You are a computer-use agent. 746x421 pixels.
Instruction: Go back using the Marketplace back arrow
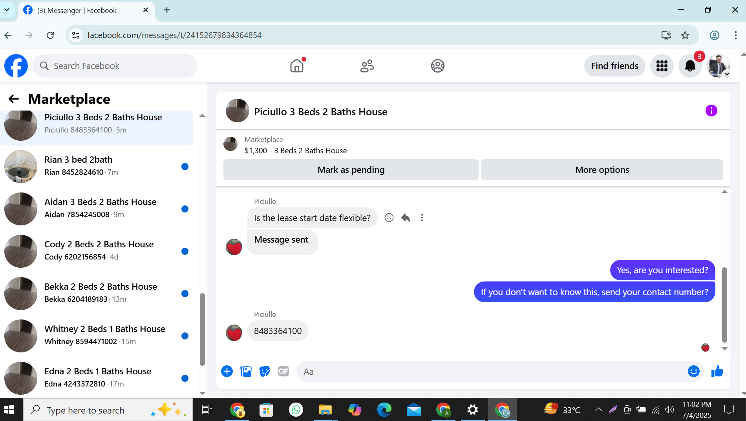click(x=14, y=99)
